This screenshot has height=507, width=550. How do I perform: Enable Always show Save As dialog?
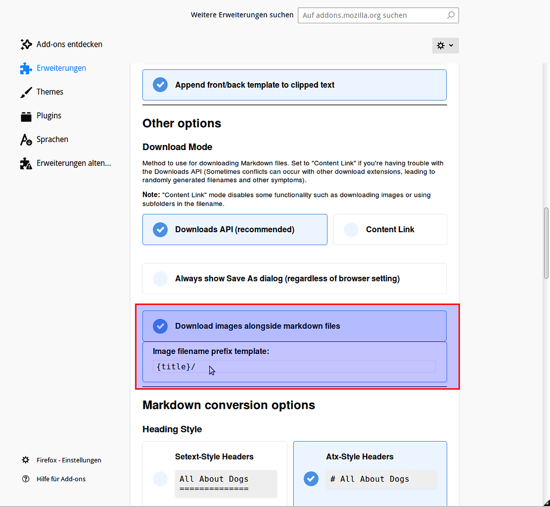[x=161, y=278]
